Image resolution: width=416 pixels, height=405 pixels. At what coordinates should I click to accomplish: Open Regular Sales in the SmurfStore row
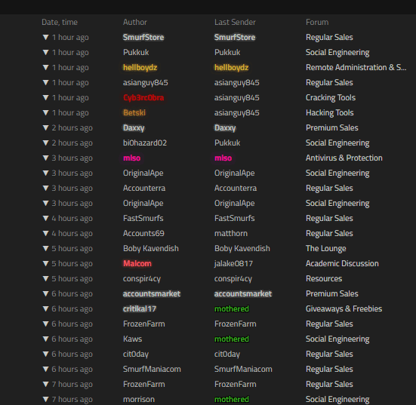(329, 38)
